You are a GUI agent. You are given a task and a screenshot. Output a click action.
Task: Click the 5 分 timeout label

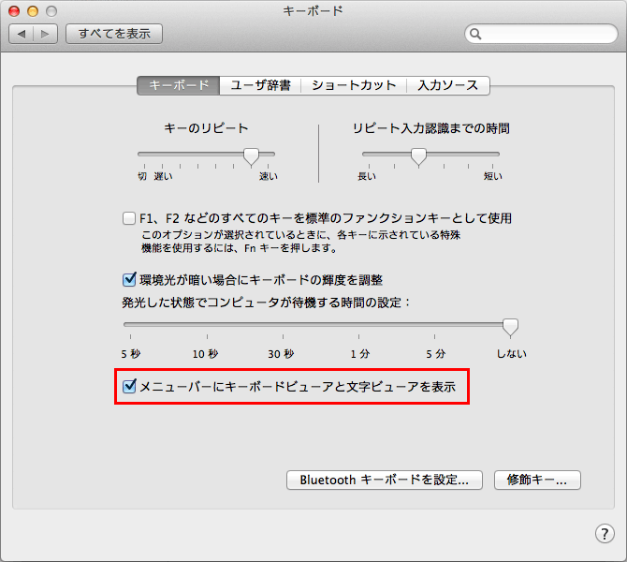point(435,354)
